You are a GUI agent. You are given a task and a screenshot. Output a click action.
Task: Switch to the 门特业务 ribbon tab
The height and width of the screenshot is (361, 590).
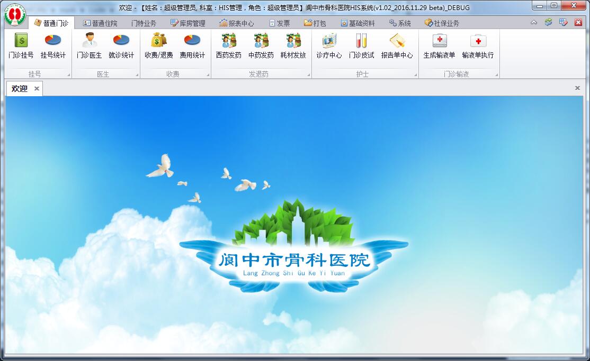[144, 23]
